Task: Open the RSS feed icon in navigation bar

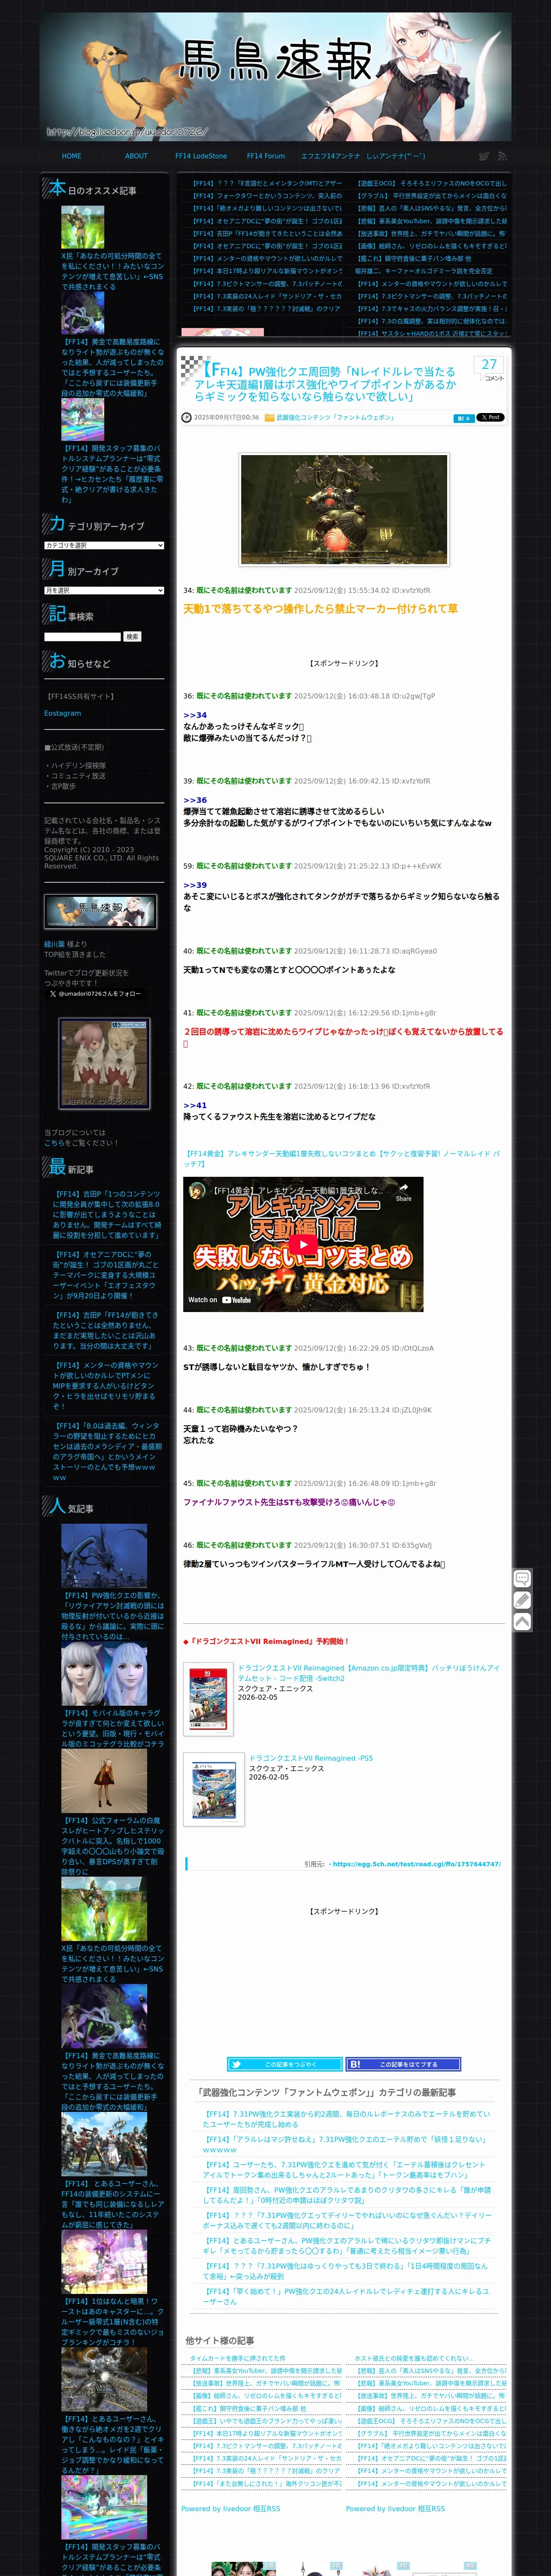Action: click(502, 156)
